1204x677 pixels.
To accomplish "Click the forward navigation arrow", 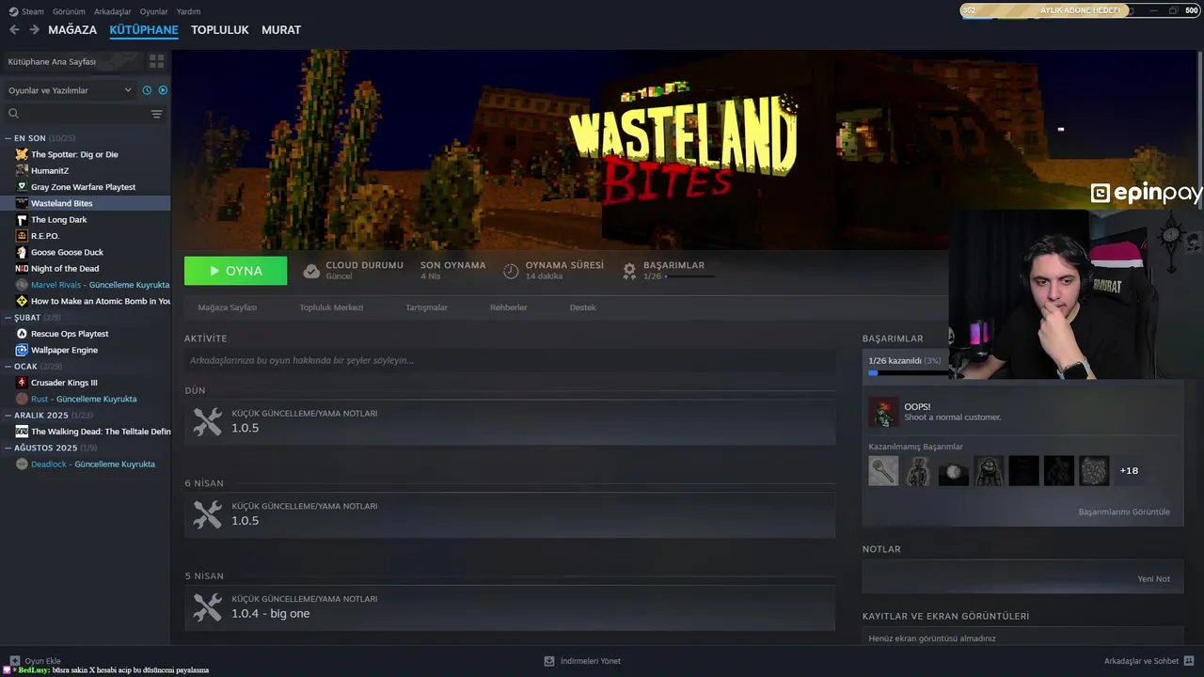I will click(x=34, y=30).
